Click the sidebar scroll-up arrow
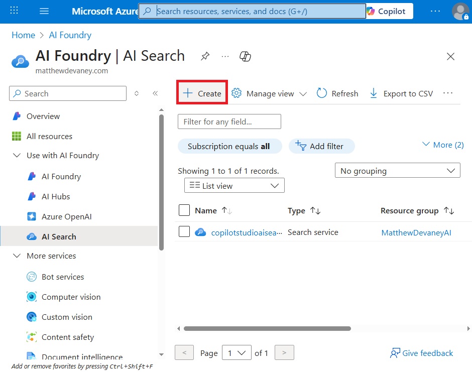 [x=161, y=110]
